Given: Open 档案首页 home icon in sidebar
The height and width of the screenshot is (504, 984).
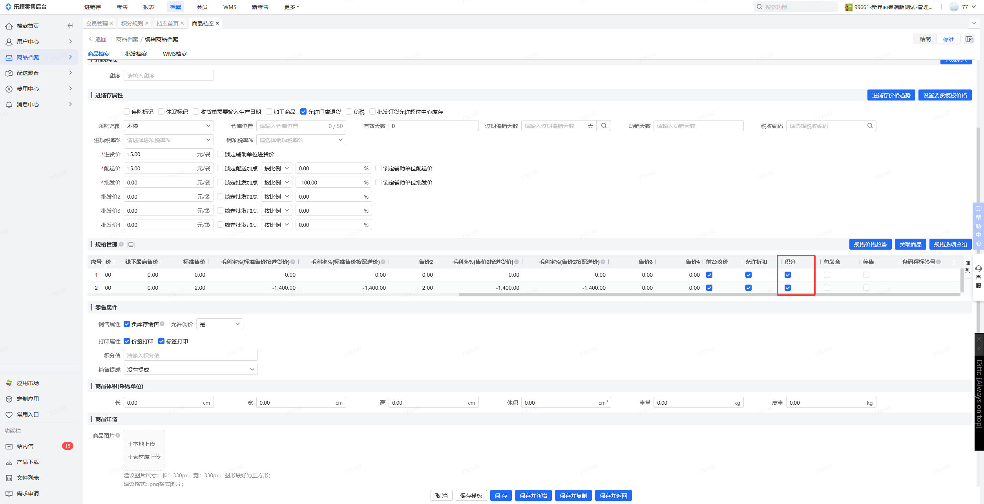Looking at the screenshot, I should pos(9,26).
